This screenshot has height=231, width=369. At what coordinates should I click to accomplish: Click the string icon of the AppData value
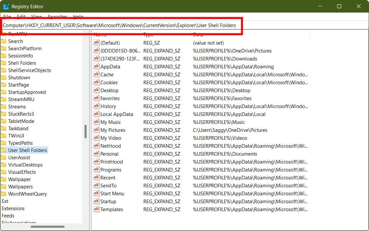click(x=96, y=66)
